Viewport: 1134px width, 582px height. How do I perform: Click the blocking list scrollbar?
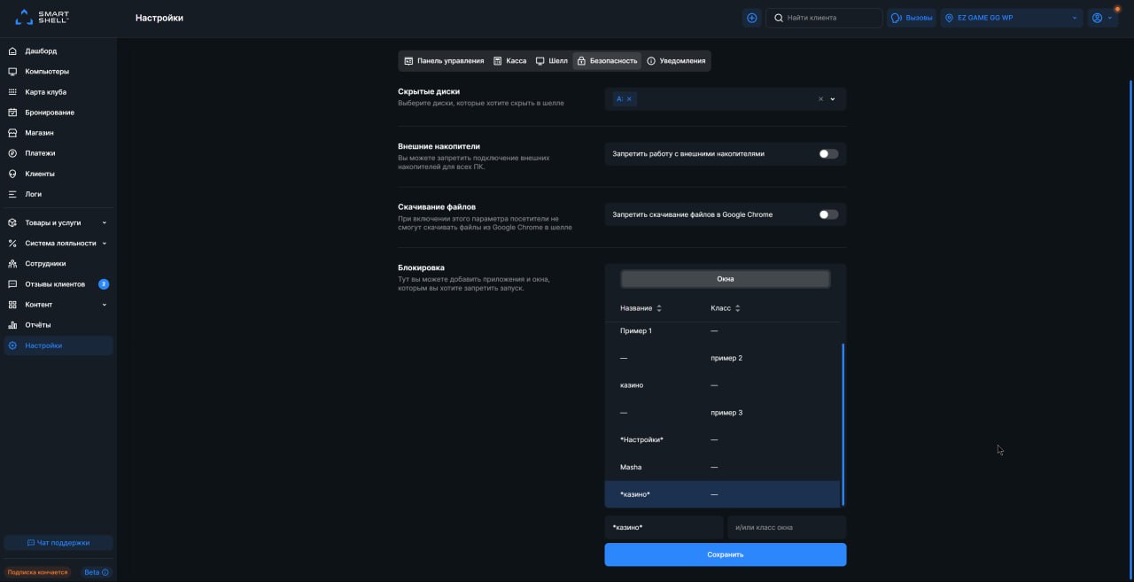click(843, 423)
